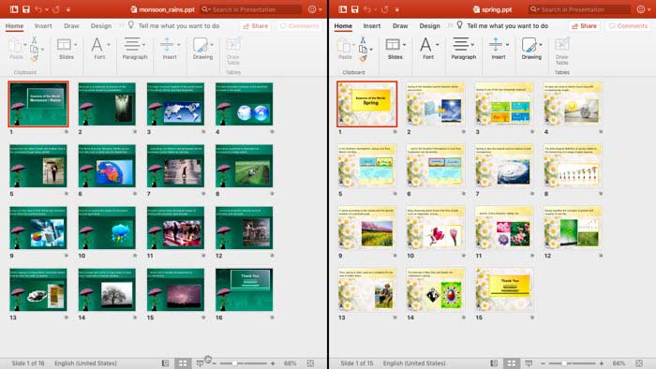Expand Slides dropdown in spring window
This screenshot has height=369, width=656.
404,44
